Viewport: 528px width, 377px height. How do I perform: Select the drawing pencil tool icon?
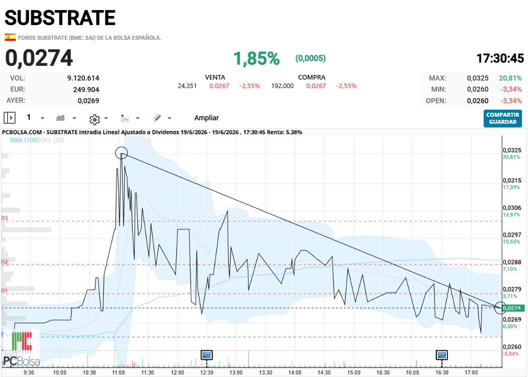coord(157,118)
